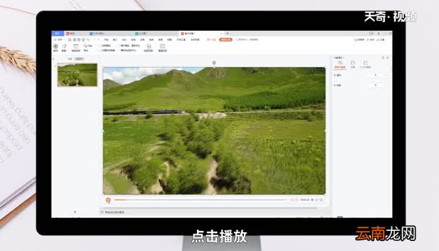Click the second quick access toolbar icon
This screenshot has width=439, height=251.
click(74, 40)
